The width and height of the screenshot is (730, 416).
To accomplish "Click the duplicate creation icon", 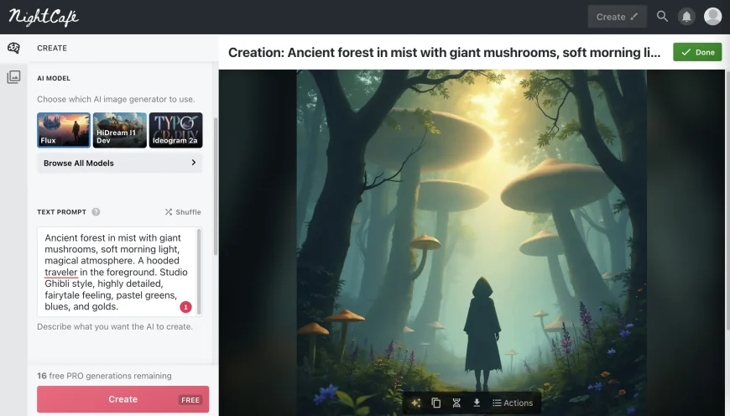I will tap(435, 403).
